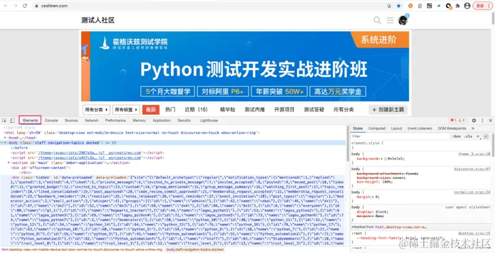Viewport: 495px width, 253px height.
Task: Open the discourse.scss:67 source link
Action: coord(472,169)
